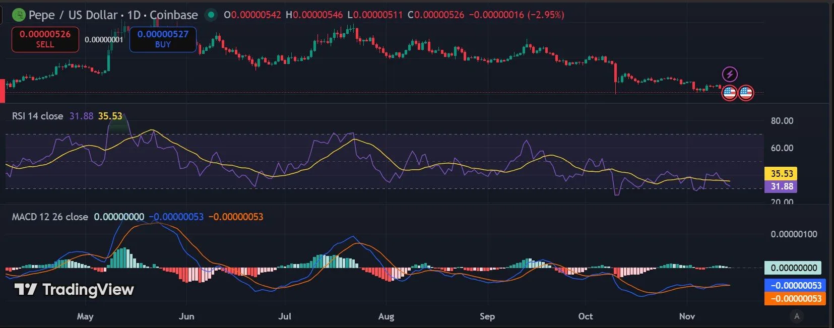Click the green Pepe coin logo
This screenshot has width=834, height=328.
click(19, 15)
